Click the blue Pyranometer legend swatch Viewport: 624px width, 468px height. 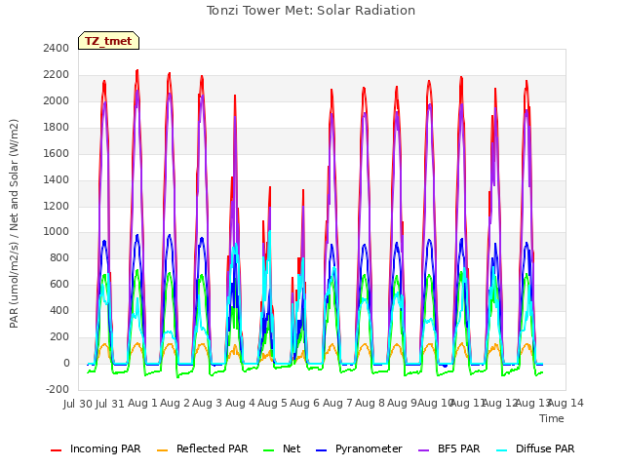click(x=321, y=450)
